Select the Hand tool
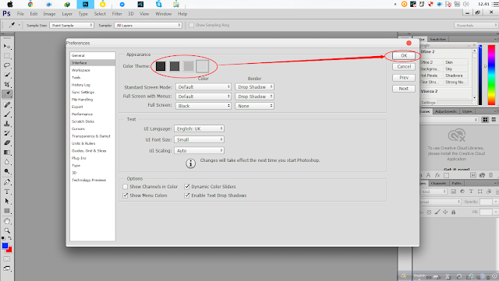The image size is (499, 281). (7, 221)
